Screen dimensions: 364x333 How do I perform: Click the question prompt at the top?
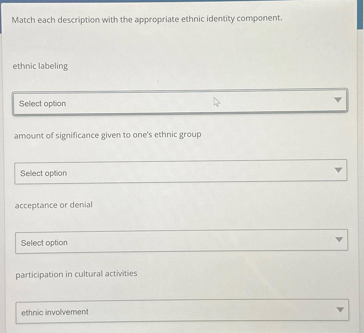[x=147, y=20]
